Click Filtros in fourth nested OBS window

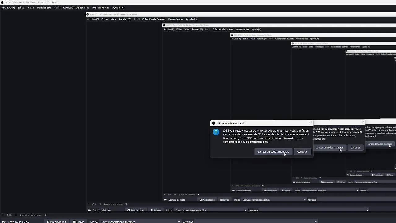(x=341, y=182)
